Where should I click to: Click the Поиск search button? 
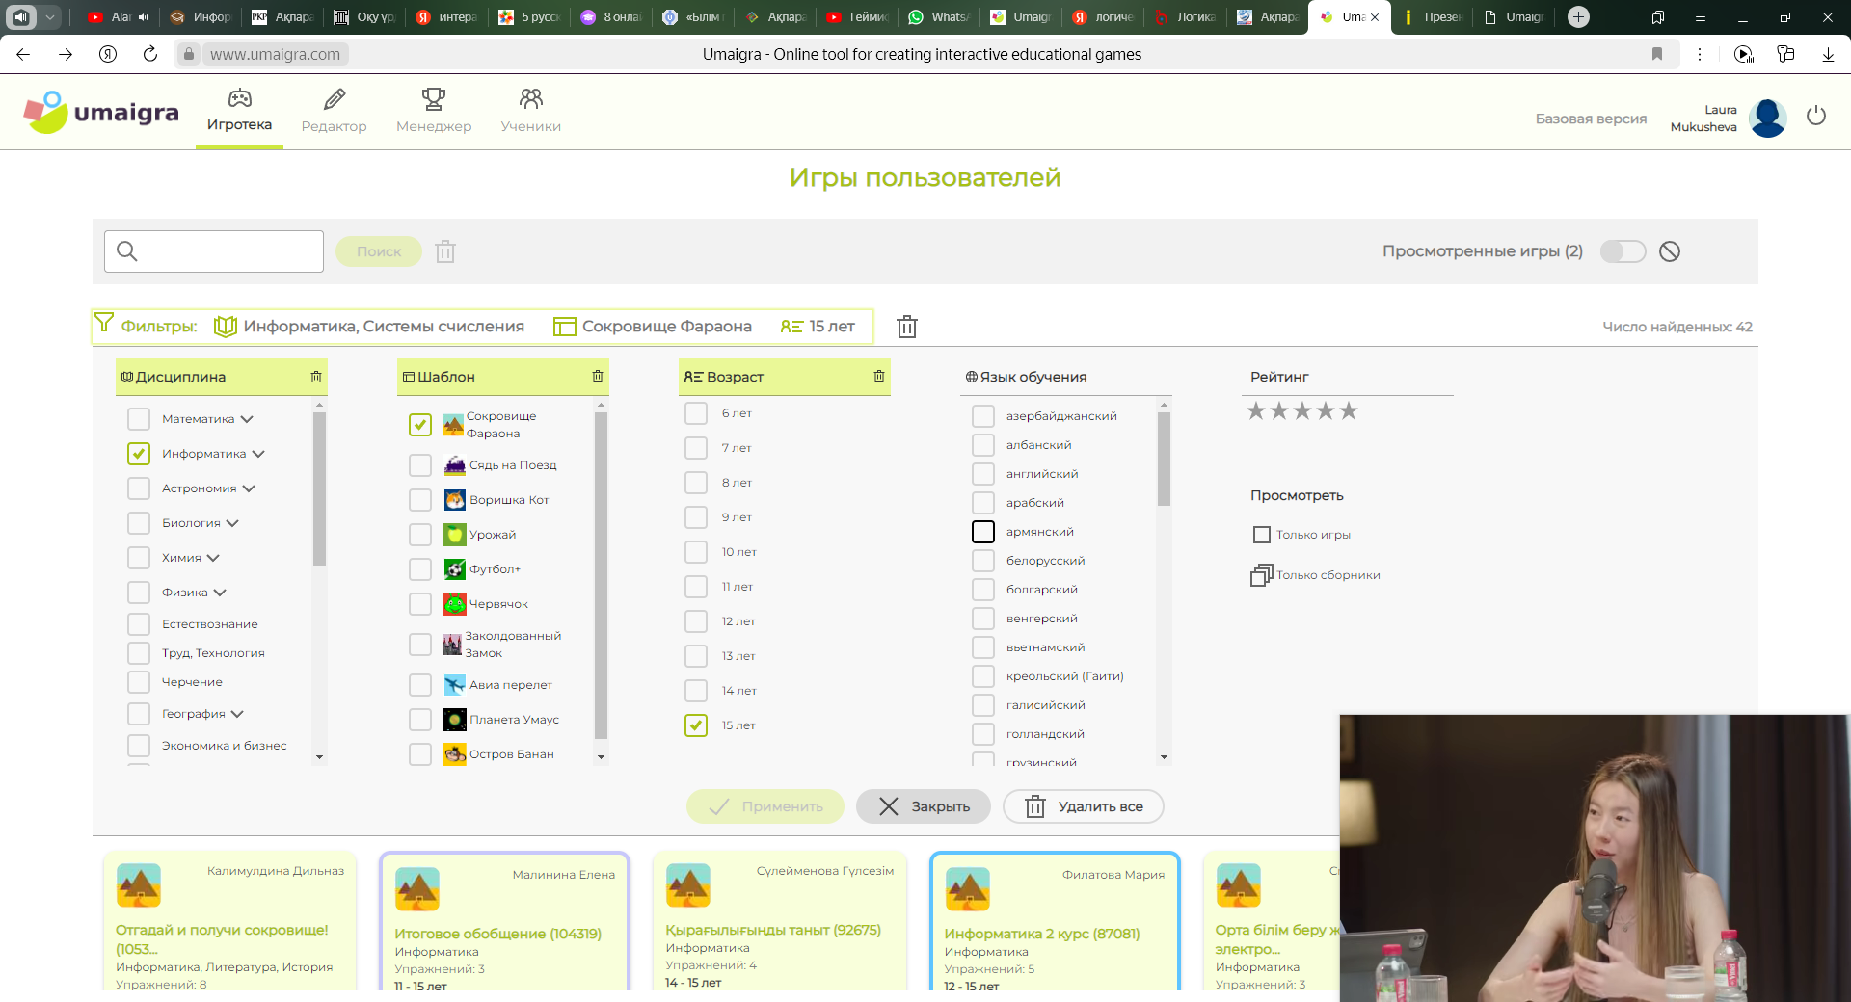tap(379, 251)
